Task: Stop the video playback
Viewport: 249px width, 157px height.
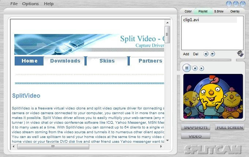Action: (195, 68)
